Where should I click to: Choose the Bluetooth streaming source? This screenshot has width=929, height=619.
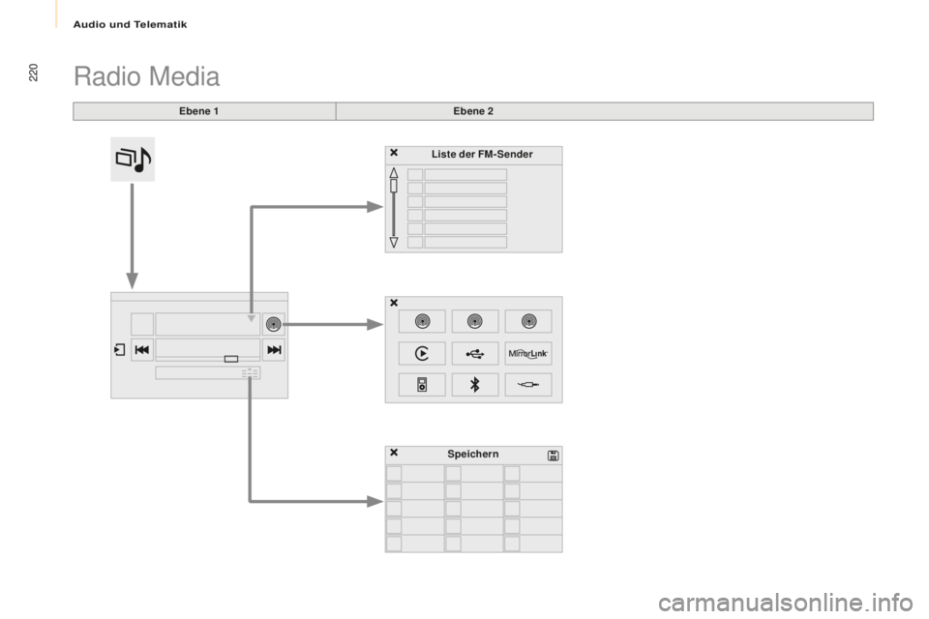(x=474, y=385)
